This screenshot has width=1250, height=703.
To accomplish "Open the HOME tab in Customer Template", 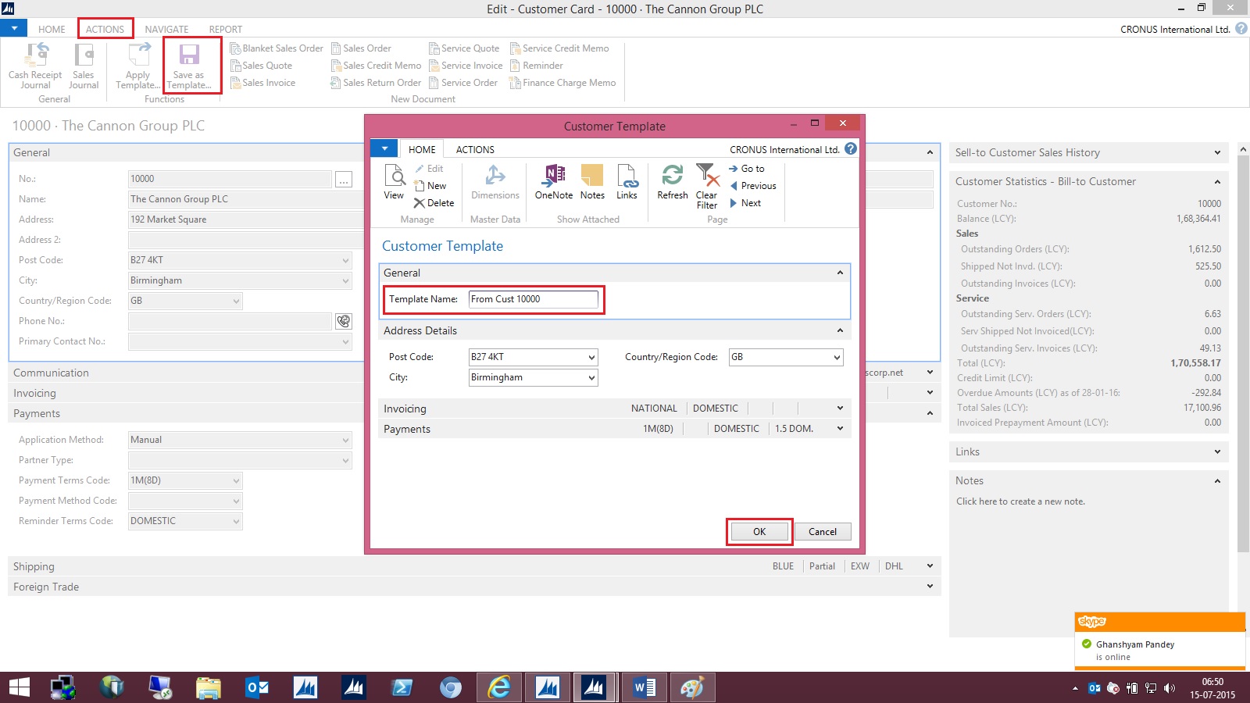I will 422,149.
